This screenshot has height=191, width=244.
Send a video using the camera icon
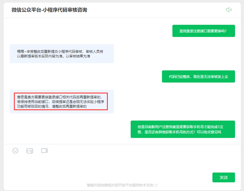click(45, 151)
